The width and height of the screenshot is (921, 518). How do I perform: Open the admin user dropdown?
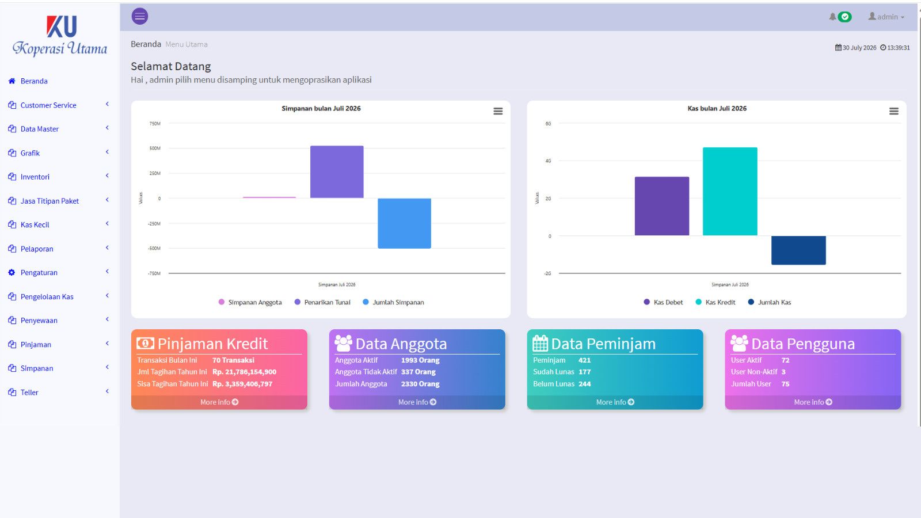[886, 17]
